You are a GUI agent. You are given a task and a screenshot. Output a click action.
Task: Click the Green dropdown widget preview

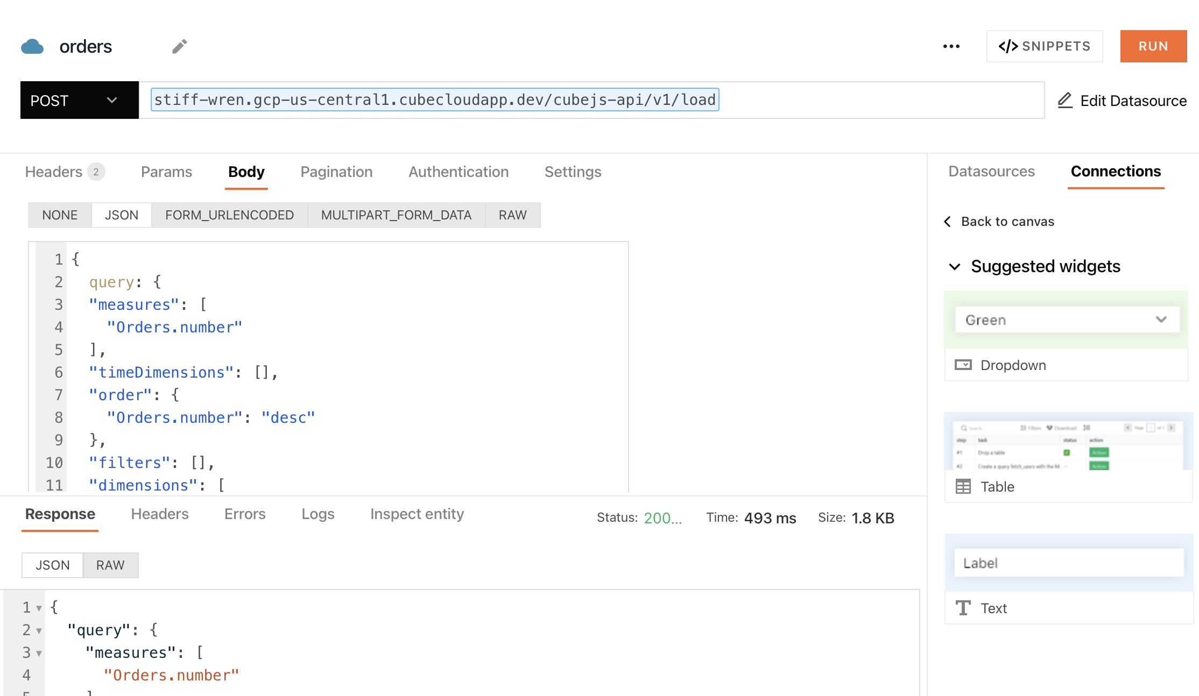coord(1067,320)
